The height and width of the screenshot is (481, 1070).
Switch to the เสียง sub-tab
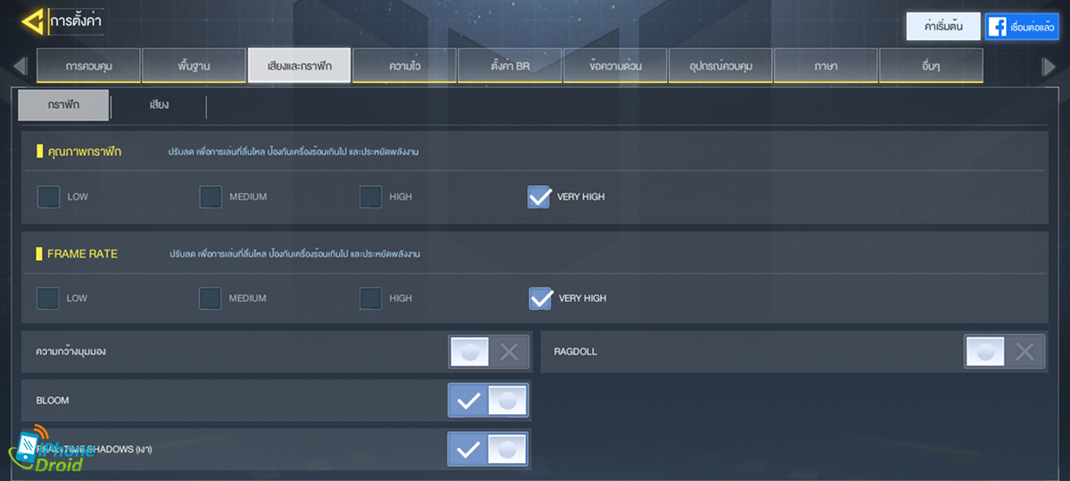click(159, 105)
